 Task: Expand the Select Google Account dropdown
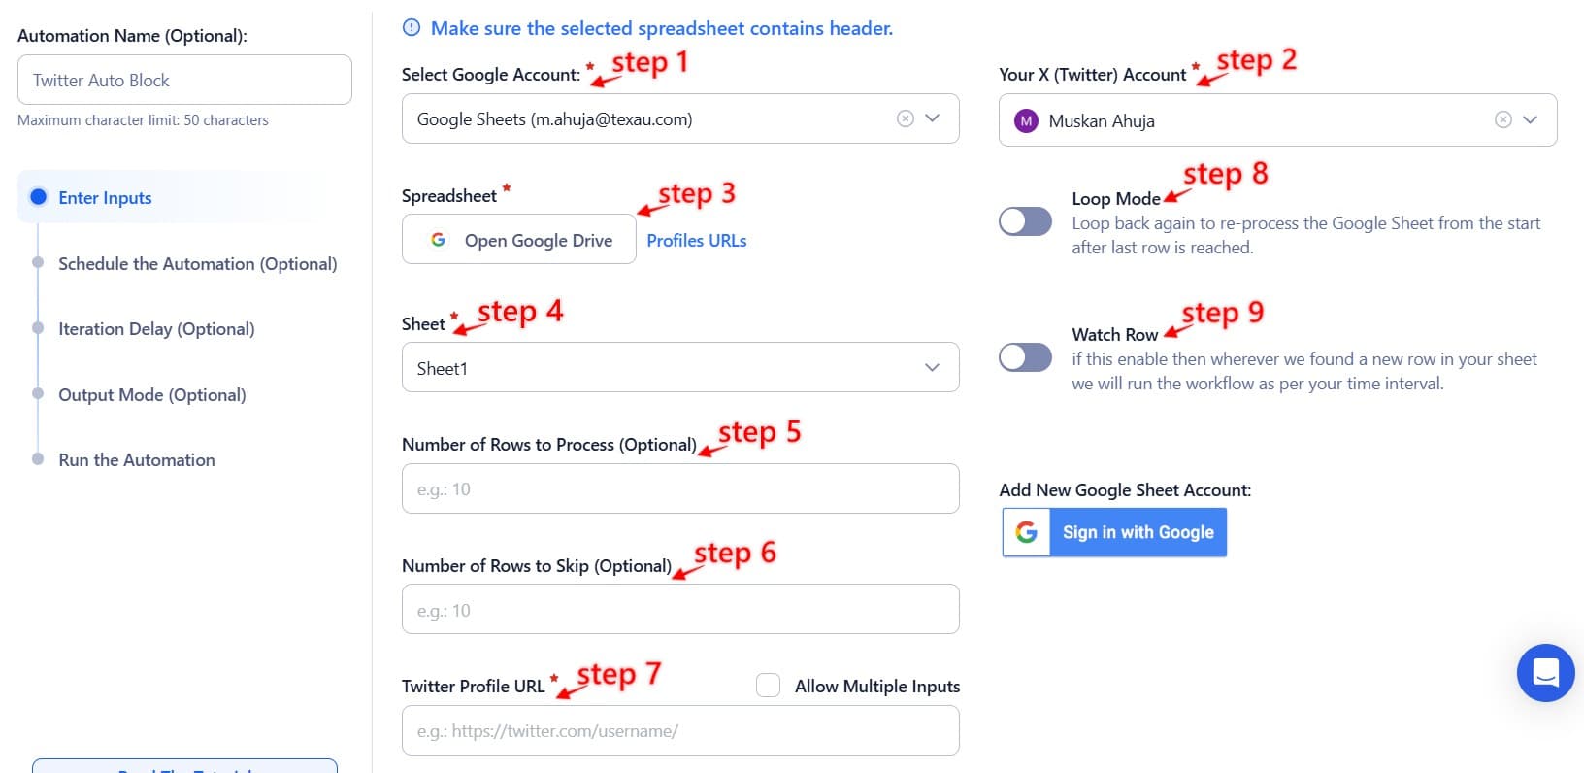932,118
